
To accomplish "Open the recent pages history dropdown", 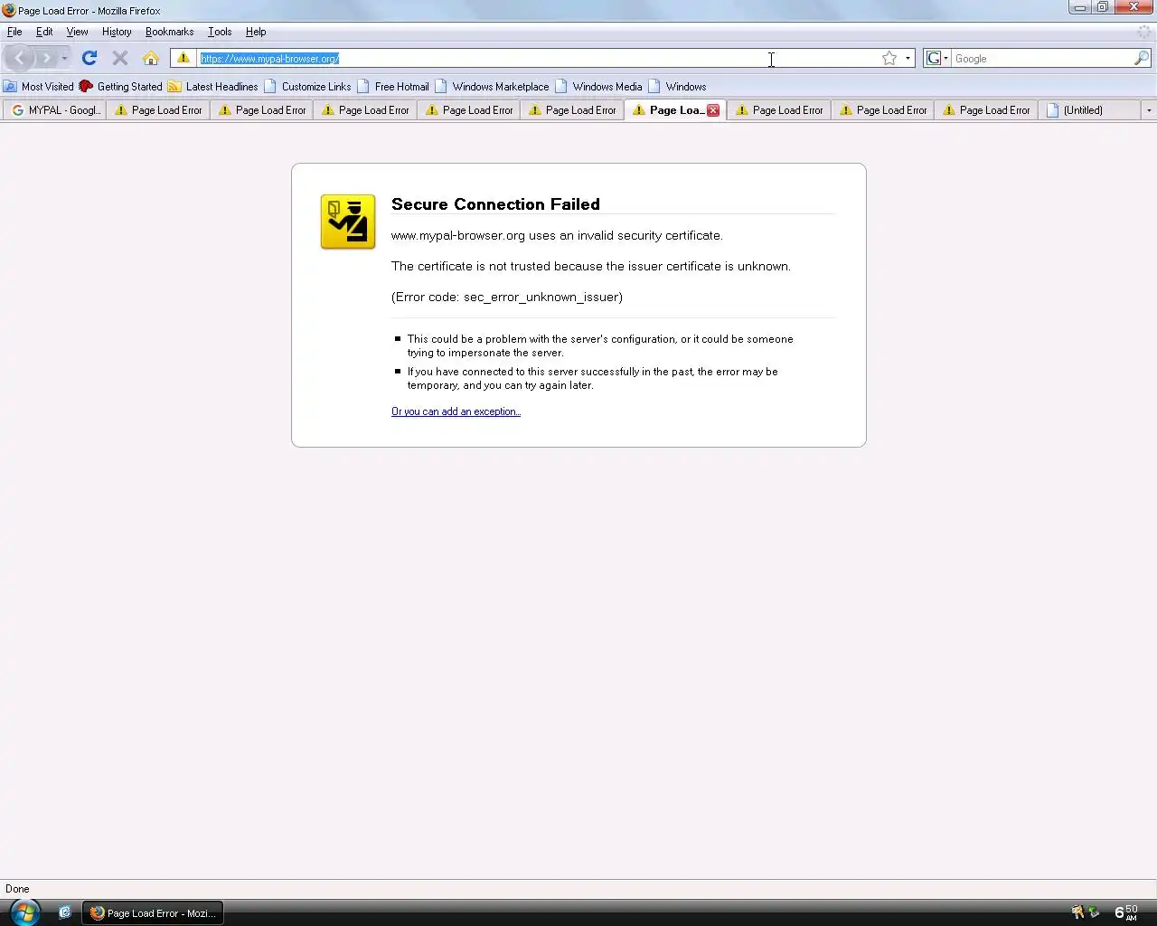I will coord(64,58).
